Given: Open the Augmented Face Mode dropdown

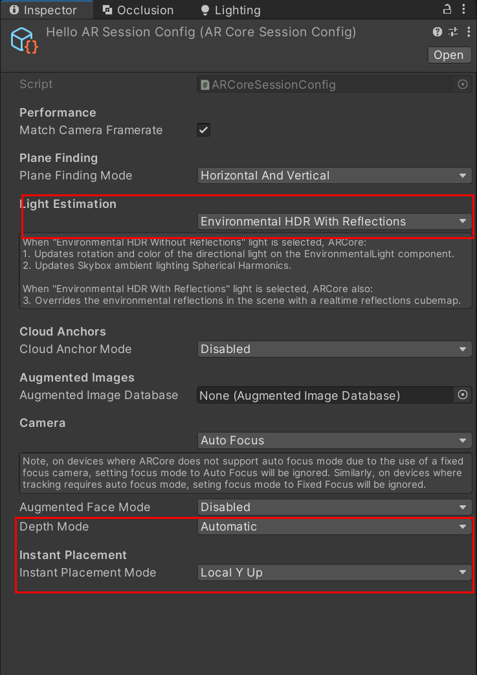Looking at the screenshot, I should (335, 507).
